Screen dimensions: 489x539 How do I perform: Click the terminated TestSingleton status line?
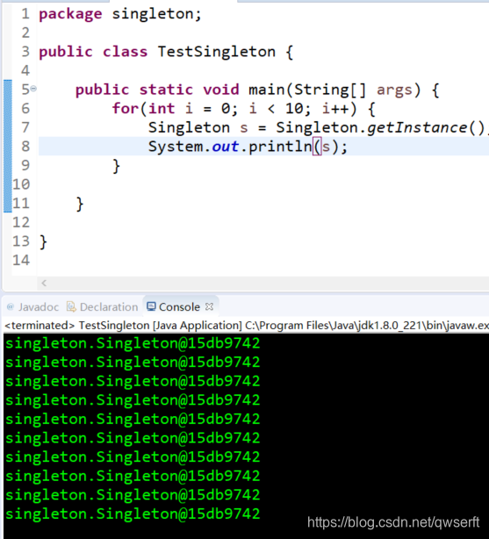[x=246, y=325]
